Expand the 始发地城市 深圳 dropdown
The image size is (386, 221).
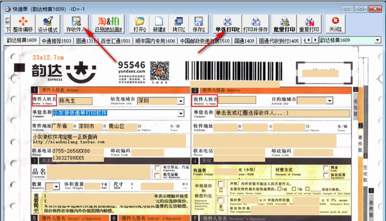(181, 101)
